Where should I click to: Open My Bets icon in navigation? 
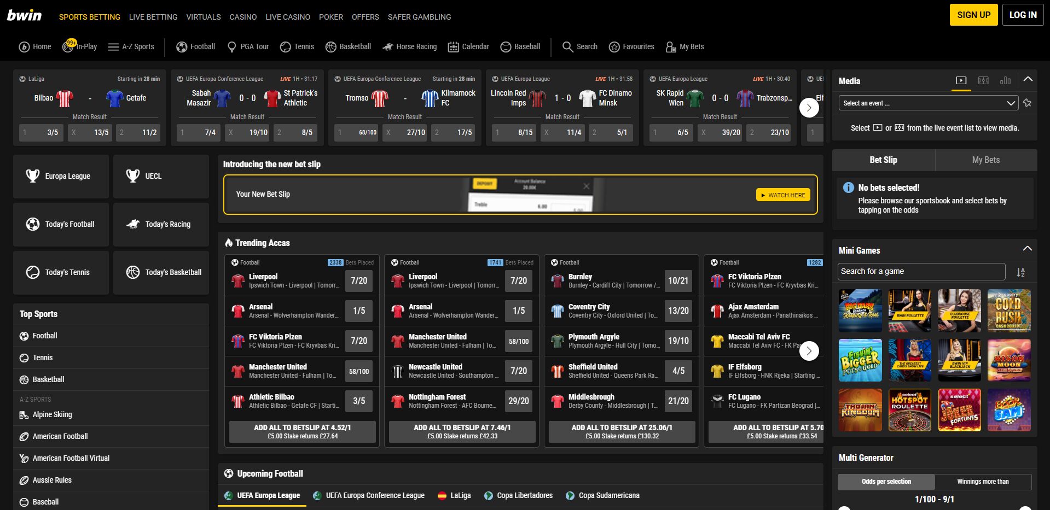(x=671, y=47)
